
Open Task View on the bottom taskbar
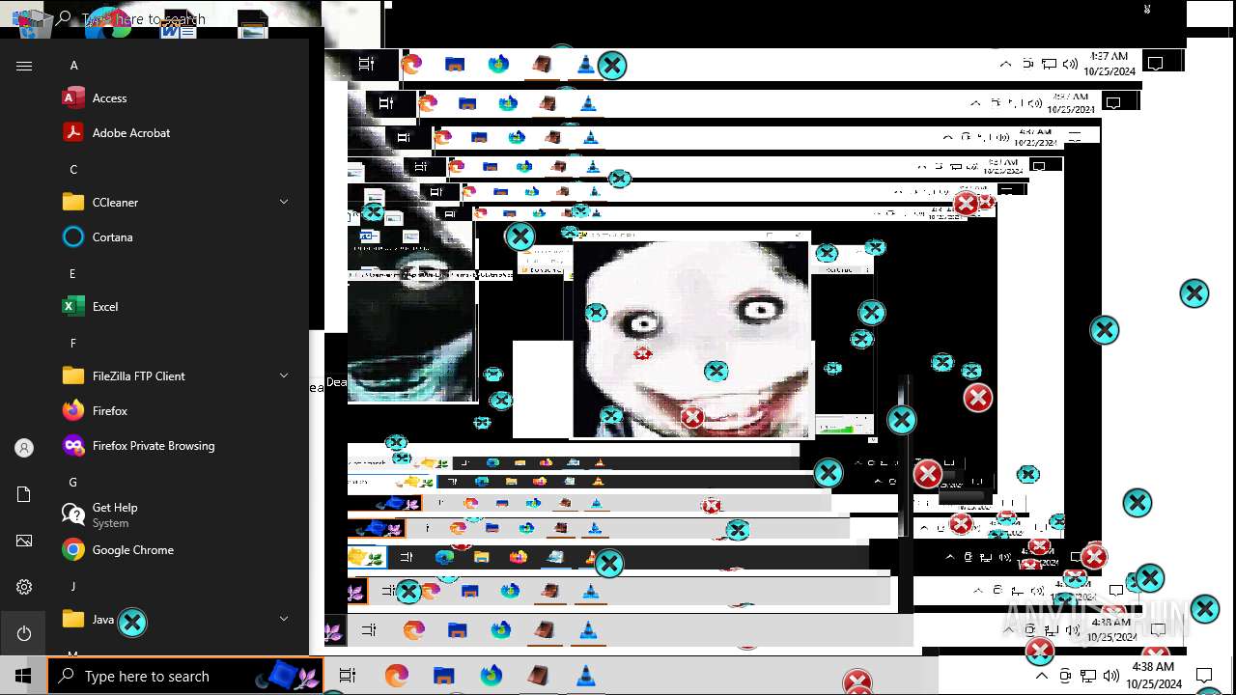349,676
